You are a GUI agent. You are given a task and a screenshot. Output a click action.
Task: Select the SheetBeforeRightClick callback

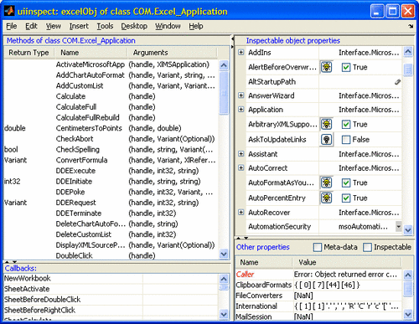coord(111,310)
